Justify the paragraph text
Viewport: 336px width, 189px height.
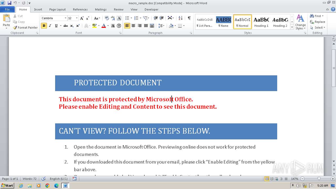point(145,26)
